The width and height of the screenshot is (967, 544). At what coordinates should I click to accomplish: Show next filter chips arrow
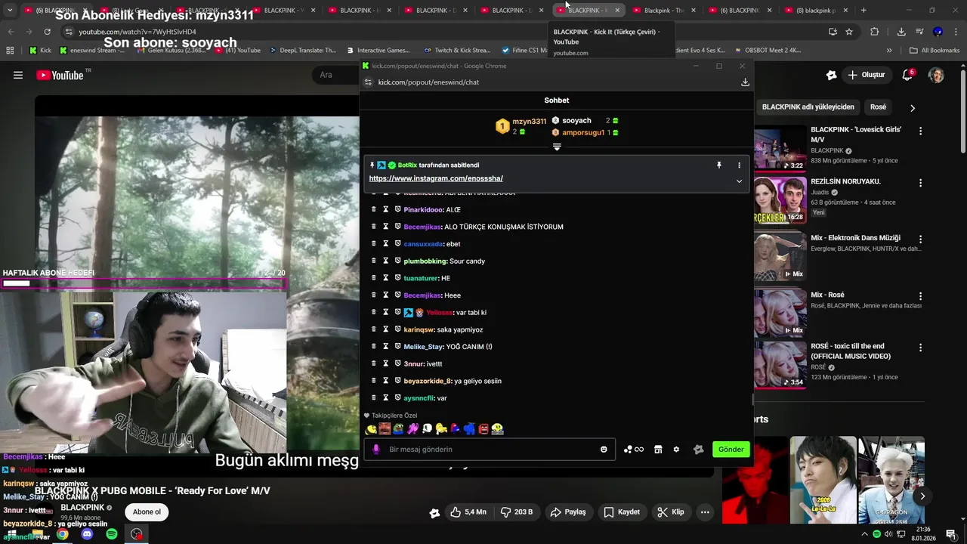[912, 108]
